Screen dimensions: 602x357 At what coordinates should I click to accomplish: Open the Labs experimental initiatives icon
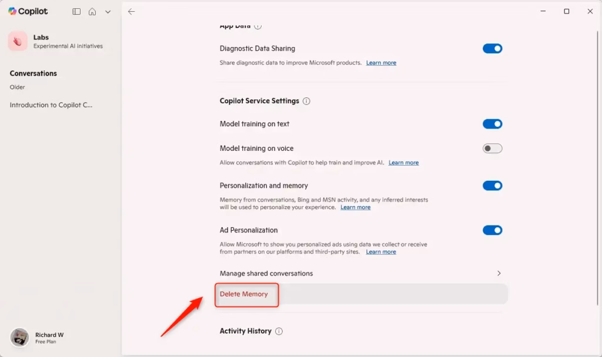point(18,41)
